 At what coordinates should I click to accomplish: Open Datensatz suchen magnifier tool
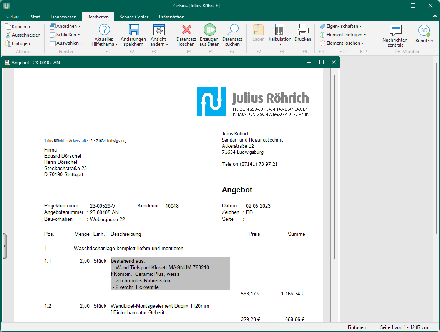(232, 30)
